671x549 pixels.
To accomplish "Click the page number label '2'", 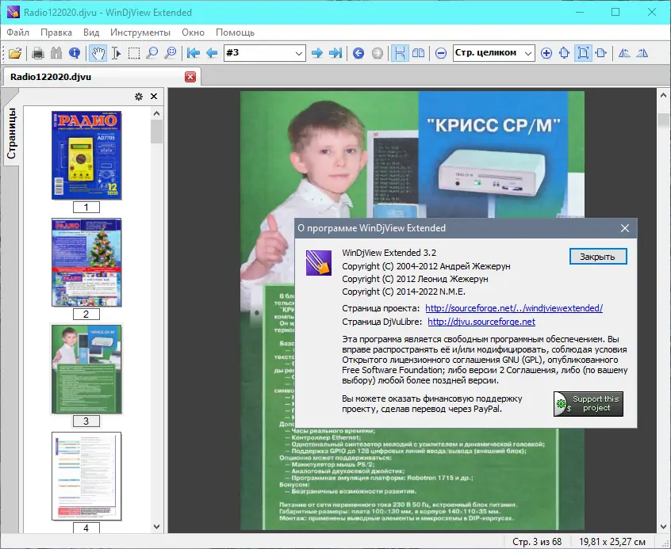I will 86,315.
